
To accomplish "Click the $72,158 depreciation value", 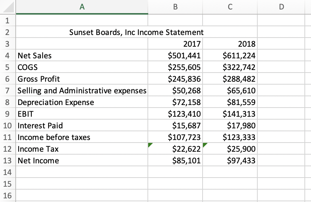I will click(175, 102).
